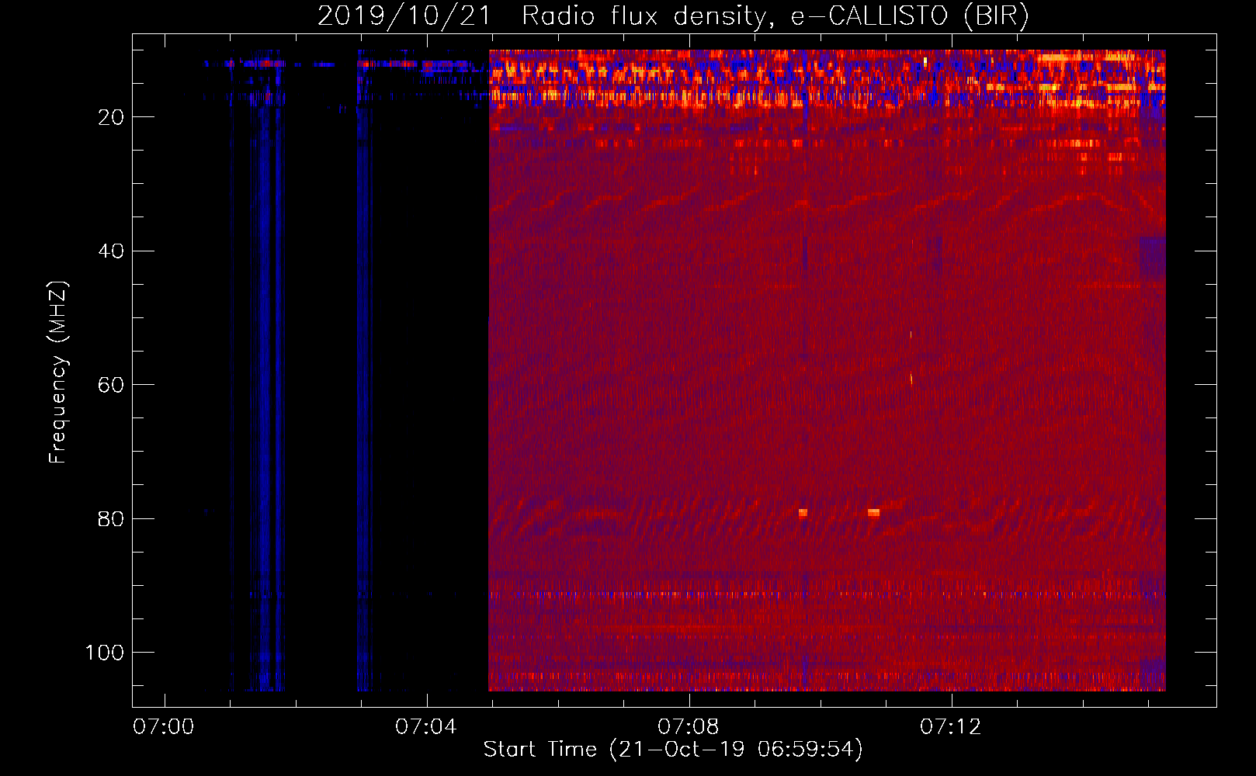1256x776 pixels.
Task: Click the 60 MHz frequency tick label
Action: click(111, 385)
